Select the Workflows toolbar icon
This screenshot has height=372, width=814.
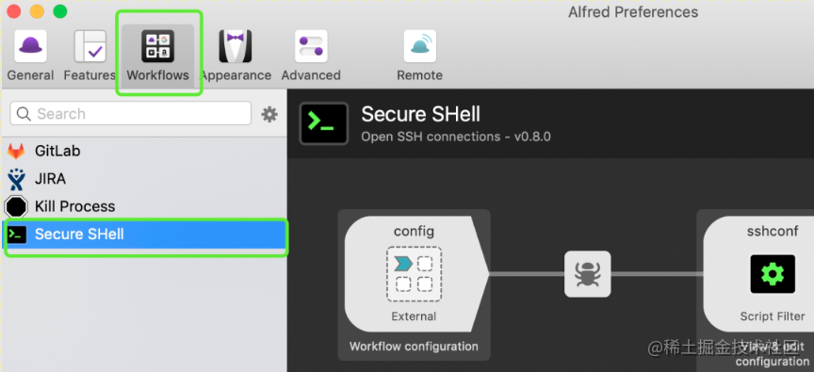(x=158, y=56)
